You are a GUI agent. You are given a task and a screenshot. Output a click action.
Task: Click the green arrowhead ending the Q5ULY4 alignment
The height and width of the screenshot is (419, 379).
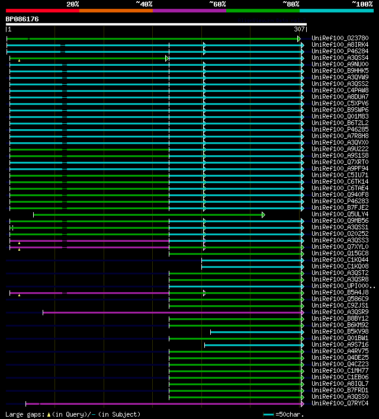[264, 215]
